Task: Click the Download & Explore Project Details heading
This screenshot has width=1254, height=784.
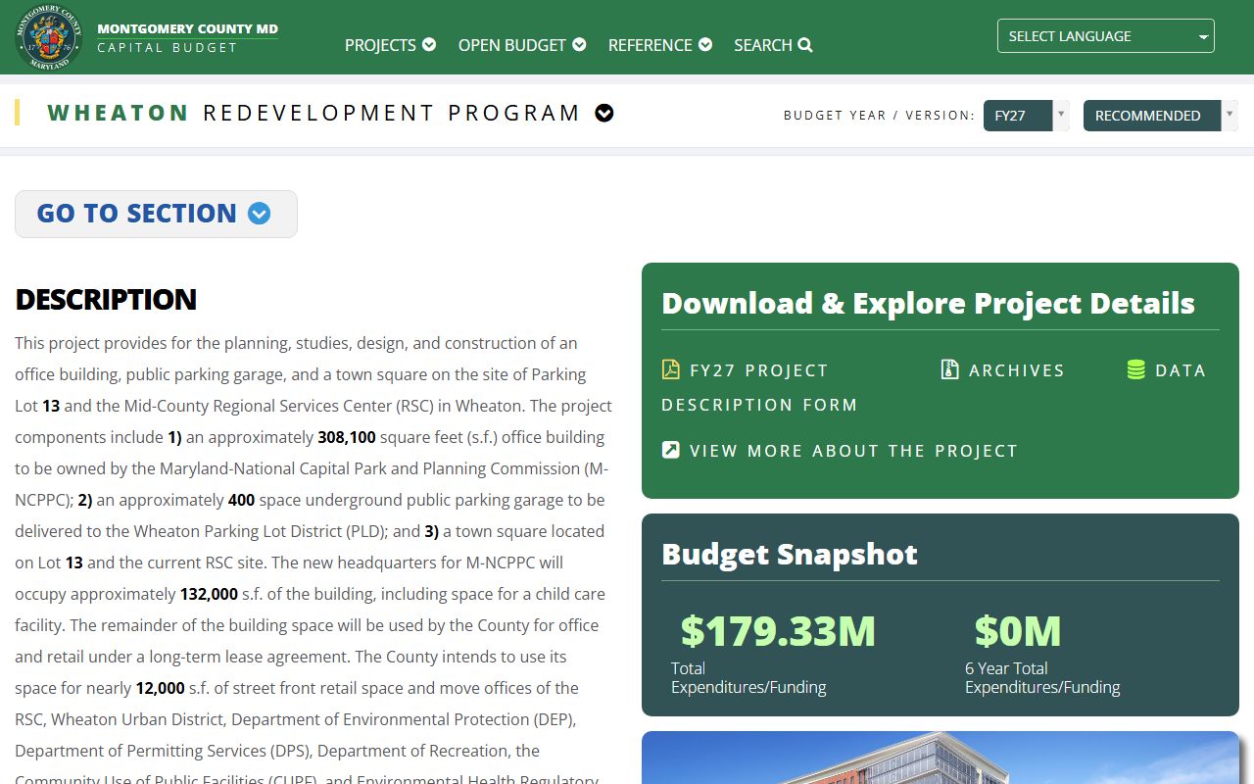Action: [x=928, y=303]
